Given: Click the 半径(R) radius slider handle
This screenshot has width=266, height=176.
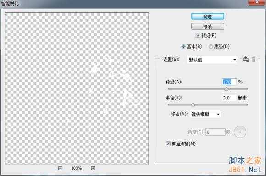Looking at the screenshot, I should click(x=193, y=104).
